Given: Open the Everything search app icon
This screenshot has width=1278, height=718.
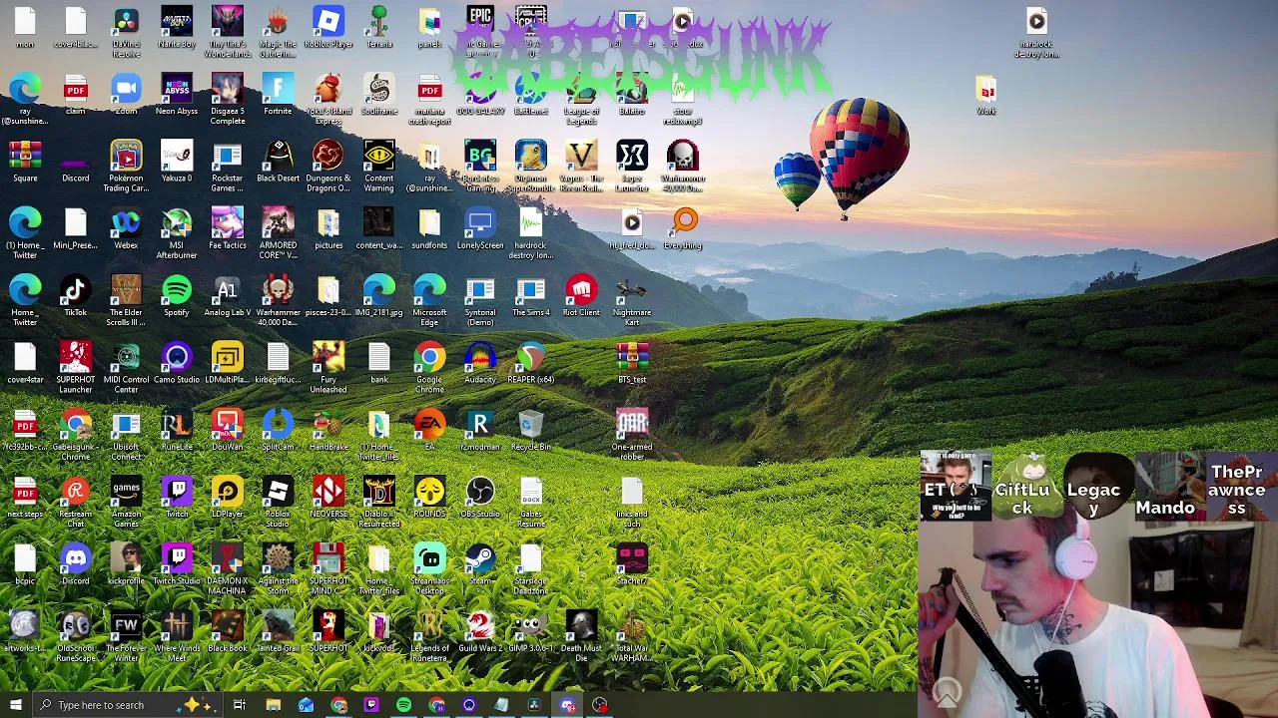Looking at the screenshot, I should coord(684,228).
